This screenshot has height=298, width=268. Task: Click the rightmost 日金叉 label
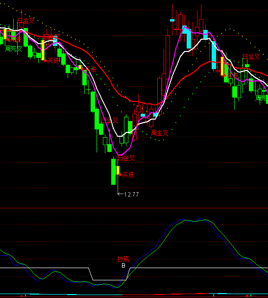tap(251, 56)
